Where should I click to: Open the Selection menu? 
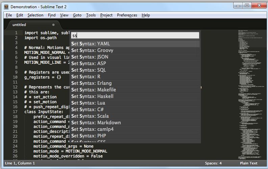click(x=35, y=15)
